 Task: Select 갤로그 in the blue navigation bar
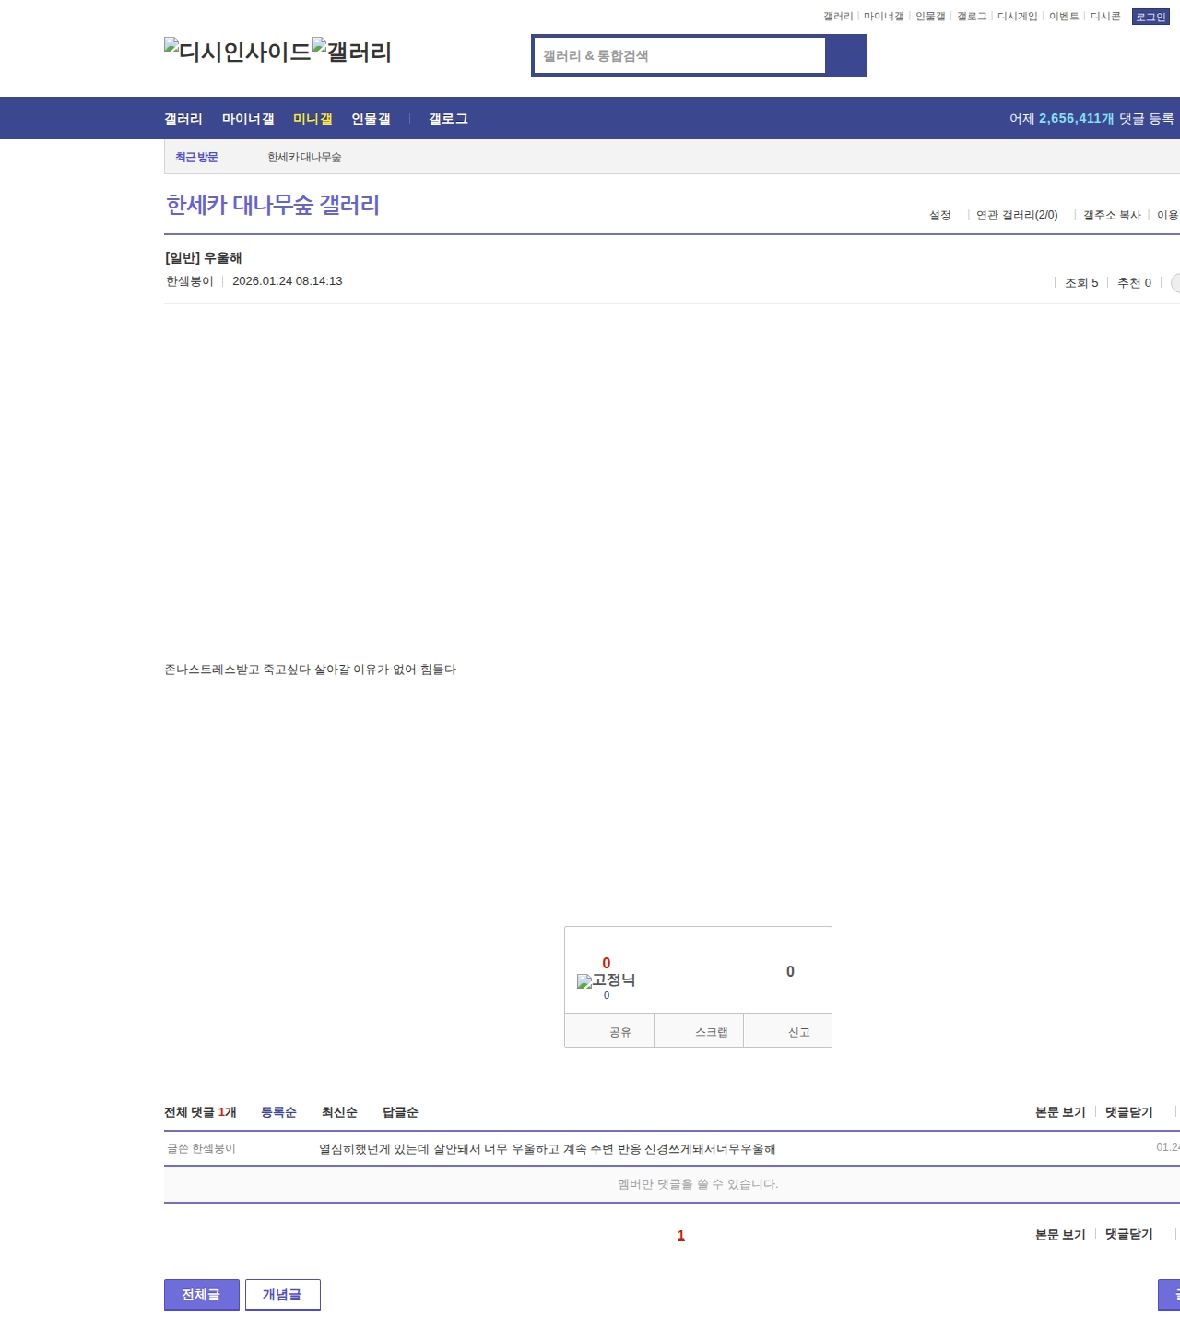click(448, 119)
